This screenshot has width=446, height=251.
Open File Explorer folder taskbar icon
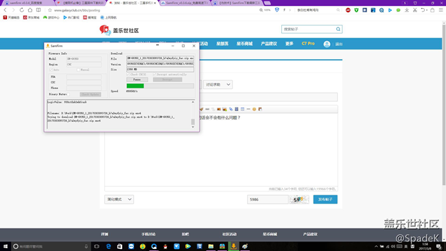[211, 246]
